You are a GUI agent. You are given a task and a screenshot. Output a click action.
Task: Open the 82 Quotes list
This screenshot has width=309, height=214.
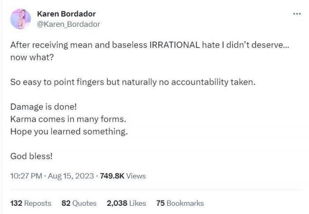(x=79, y=203)
